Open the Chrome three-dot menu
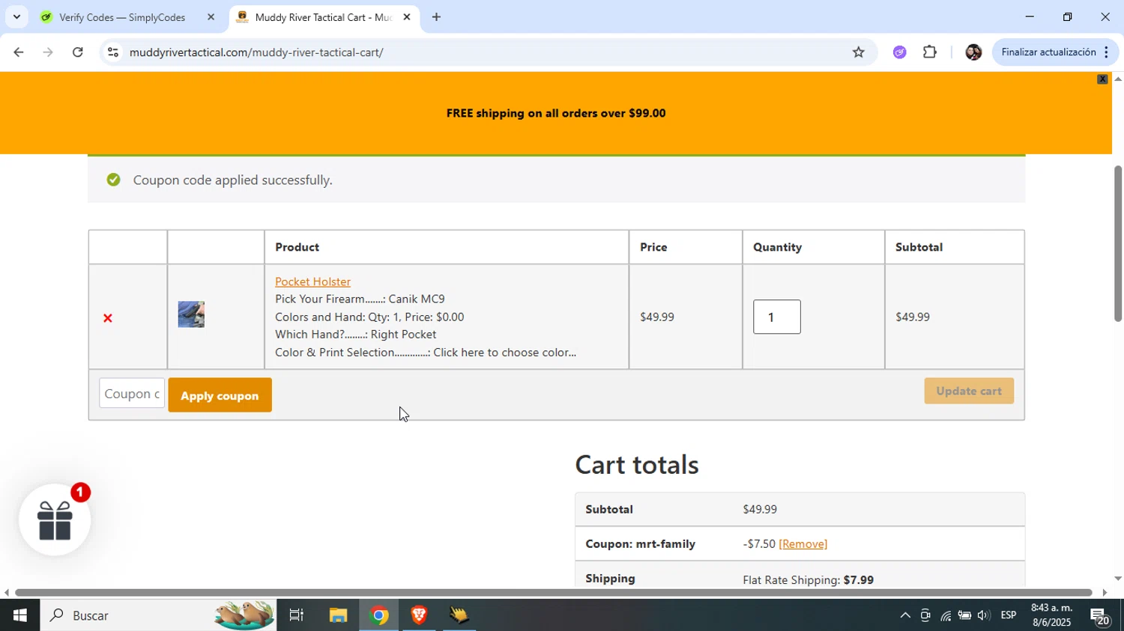This screenshot has height=631, width=1124. coord(1107,52)
